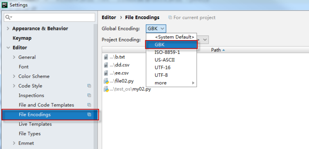The height and width of the screenshot is (149, 309).
Task: Click project-level icon beside File Encodings
Action: pos(89,115)
